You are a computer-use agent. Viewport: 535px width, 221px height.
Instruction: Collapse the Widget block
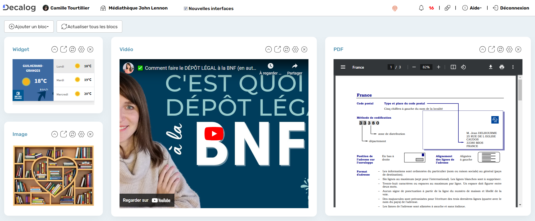[x=55, y=49]
